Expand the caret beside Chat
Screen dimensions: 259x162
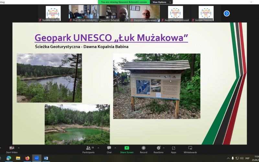coord(115,148)
